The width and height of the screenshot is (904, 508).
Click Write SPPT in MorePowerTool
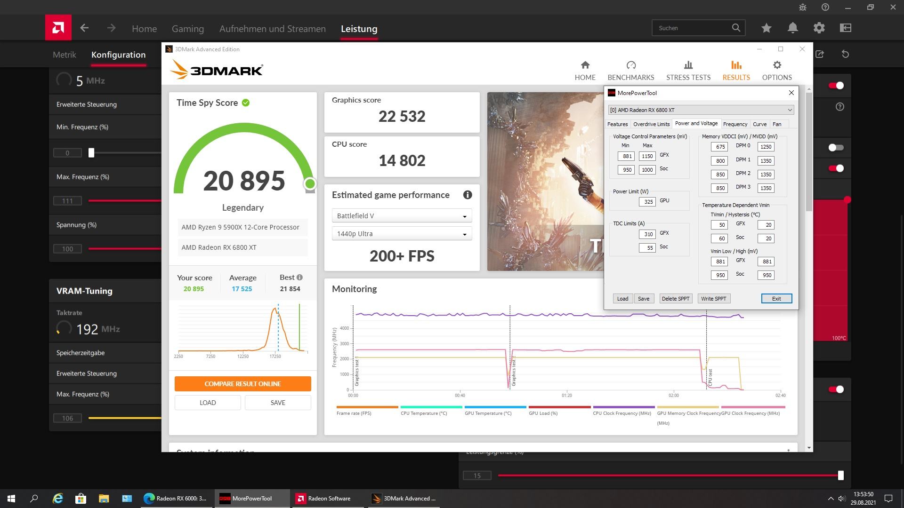click(713, 299)
